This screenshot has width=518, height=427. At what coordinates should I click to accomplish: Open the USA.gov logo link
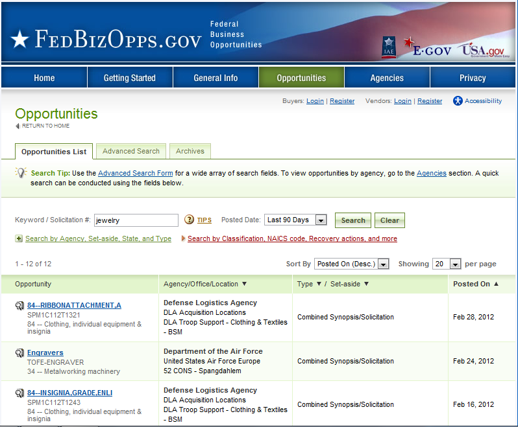coord(484,50)
